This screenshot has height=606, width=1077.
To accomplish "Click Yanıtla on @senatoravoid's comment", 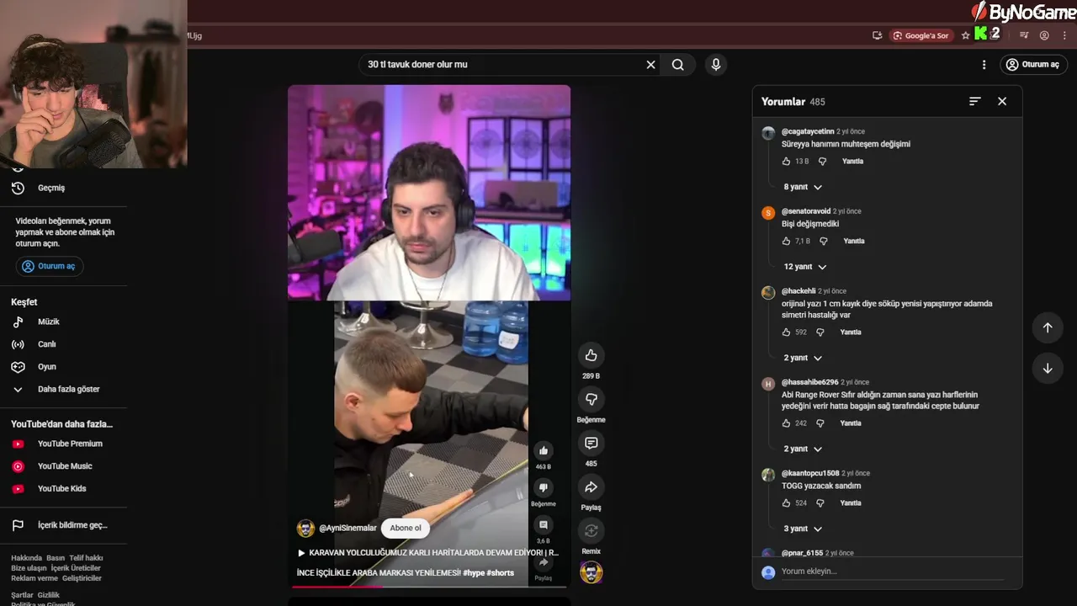I will [854, 241].
